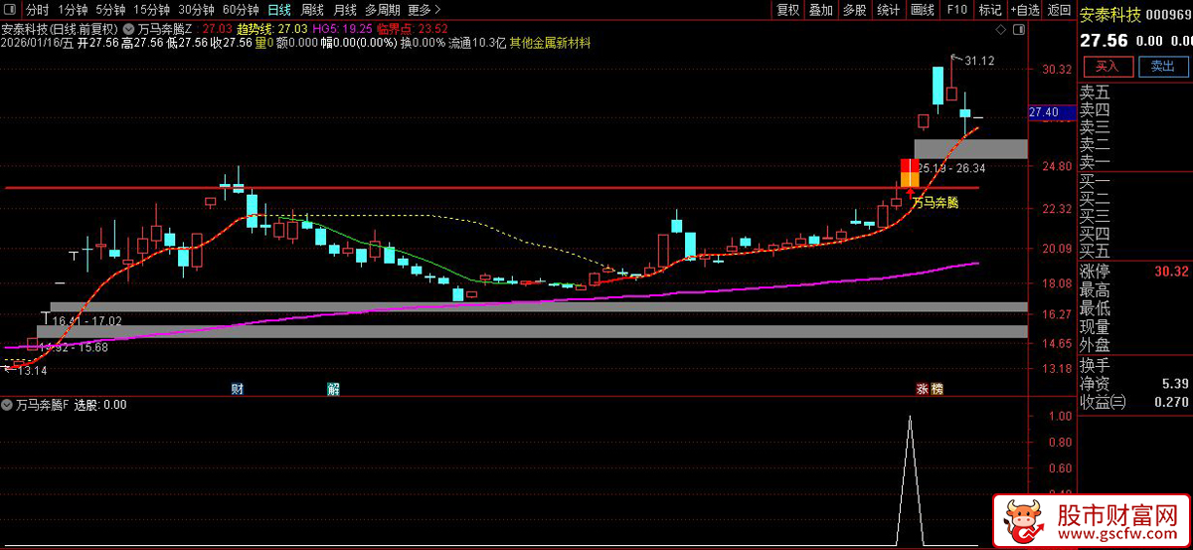
Task: Open the 榜 event marker
Action: tap(937, 388)
